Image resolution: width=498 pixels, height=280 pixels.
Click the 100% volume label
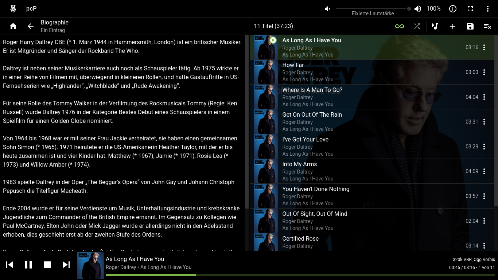pyautogui.click(x=433, y=9)
